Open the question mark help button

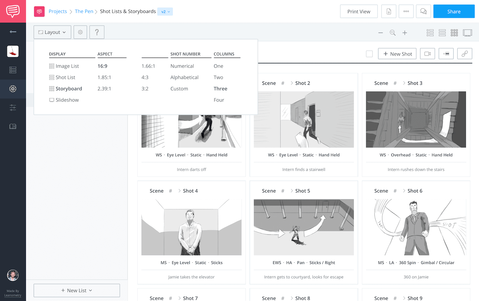tap(97, 32)
